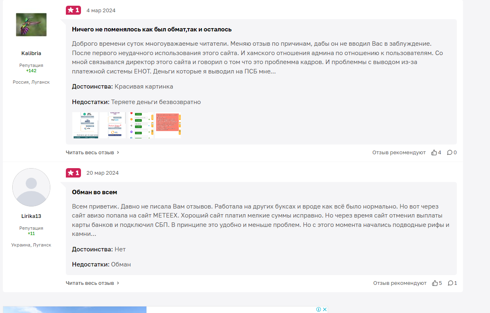This screenshot has height=313, width=490.
Task: Click thumbs-up icon on Lirika13's review
Action: click(x=435, y=283)
